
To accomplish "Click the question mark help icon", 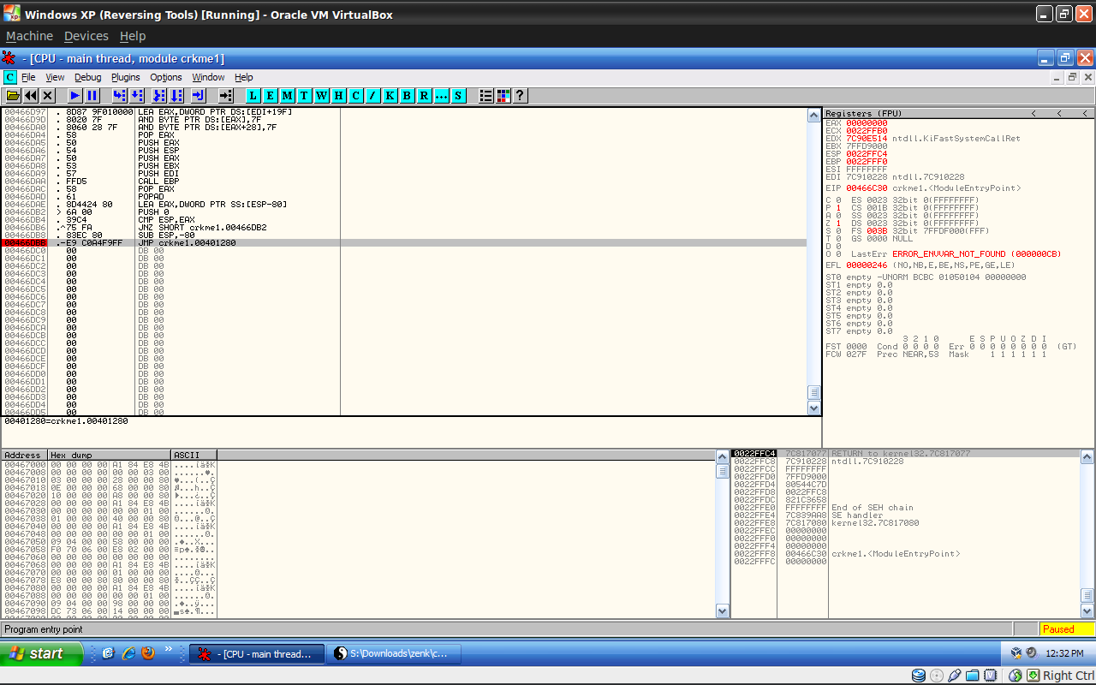I will coord(520,96).
